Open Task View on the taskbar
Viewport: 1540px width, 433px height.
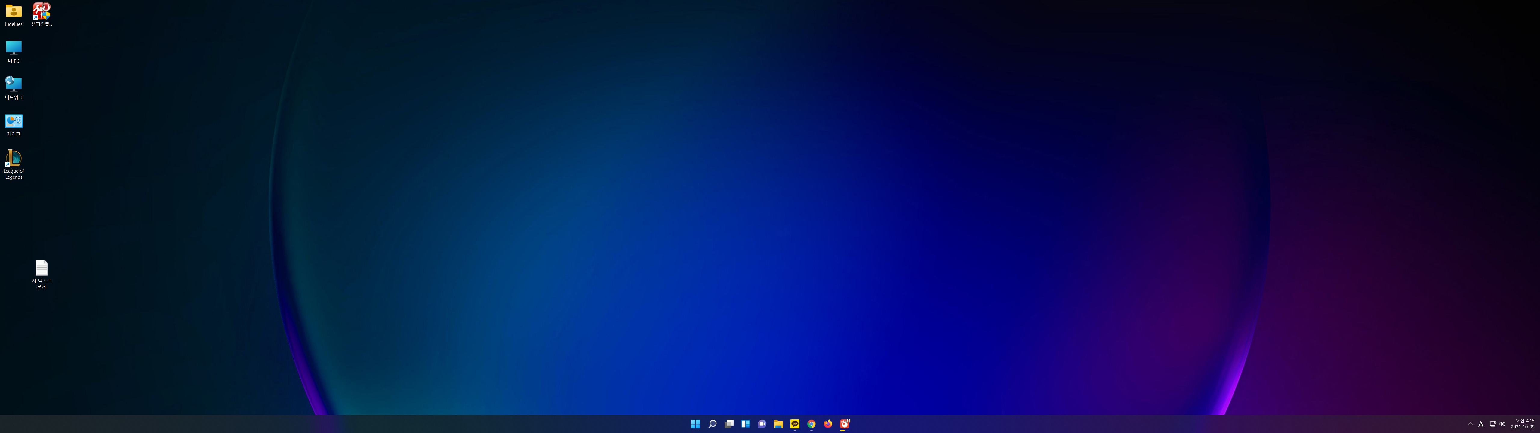click(x=729, y=424)
